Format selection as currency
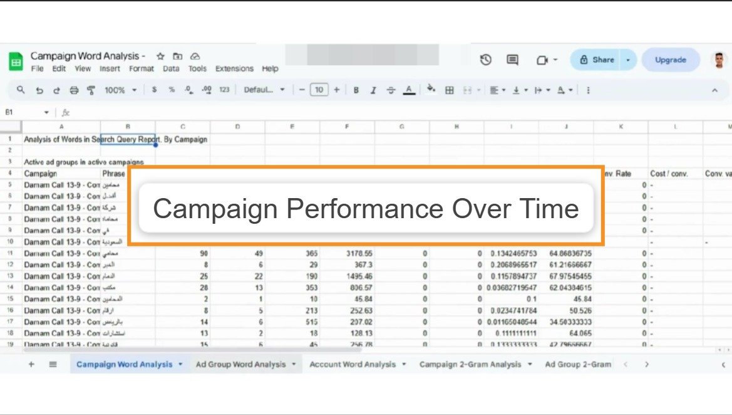 [x=154, y=90]
